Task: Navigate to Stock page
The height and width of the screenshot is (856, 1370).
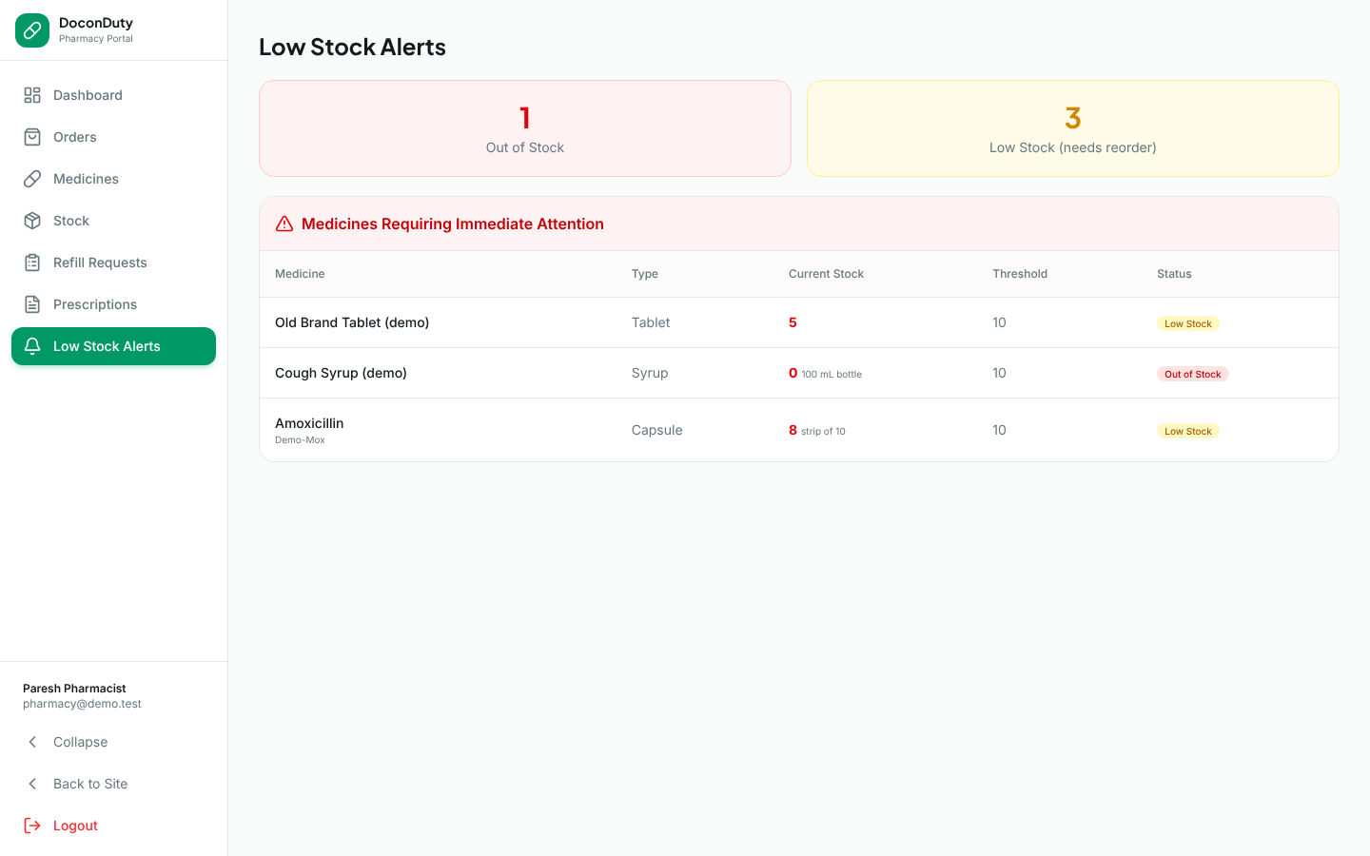Action: click(113, 221)
